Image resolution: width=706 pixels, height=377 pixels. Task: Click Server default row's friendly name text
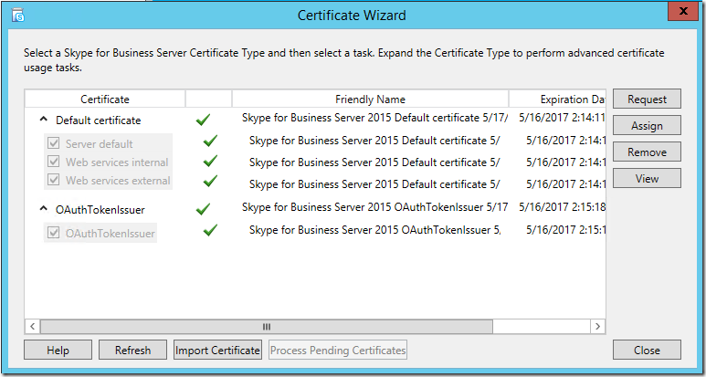[374, 141]
